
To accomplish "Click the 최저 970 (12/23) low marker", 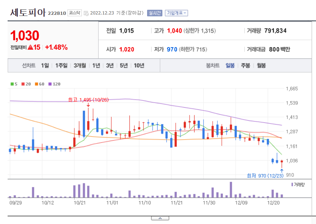I will [265, 176].
